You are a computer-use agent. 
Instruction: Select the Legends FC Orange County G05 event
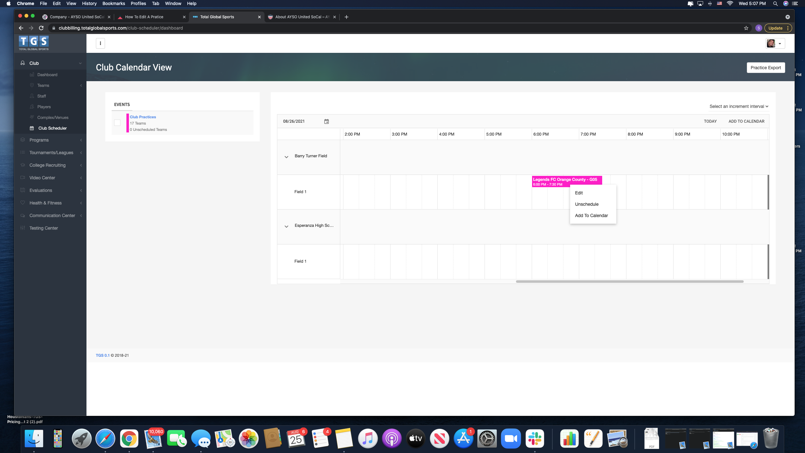click(x=567, y=182)
